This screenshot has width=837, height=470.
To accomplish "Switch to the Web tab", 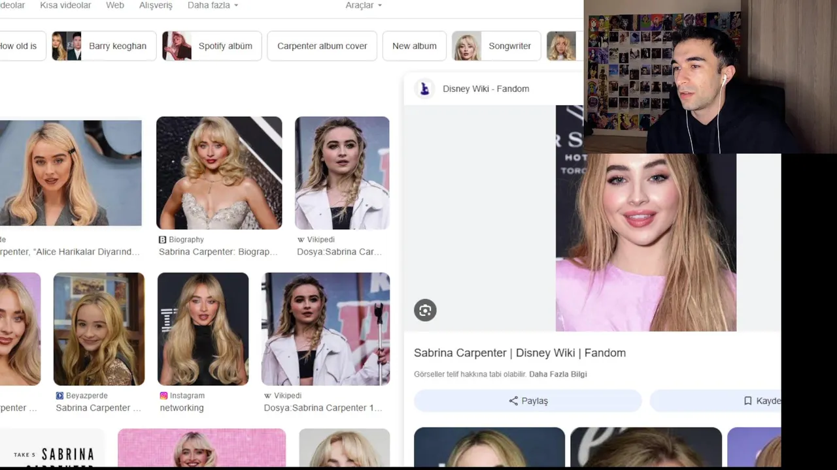I will point(115,5).
